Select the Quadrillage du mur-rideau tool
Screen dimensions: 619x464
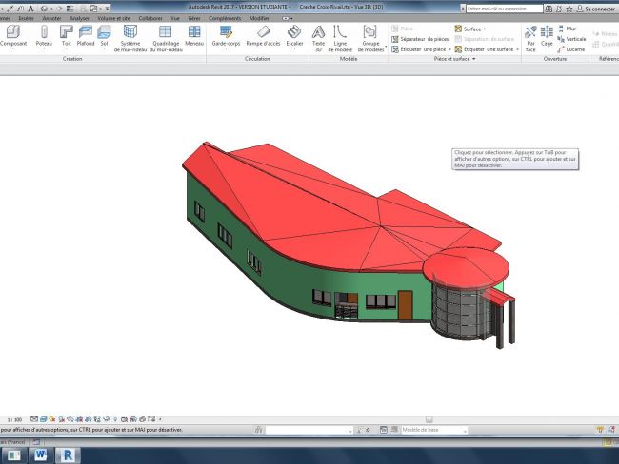[x=165, y=35]
